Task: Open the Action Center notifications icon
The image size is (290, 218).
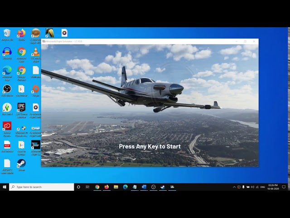Action: coord(284,187)
